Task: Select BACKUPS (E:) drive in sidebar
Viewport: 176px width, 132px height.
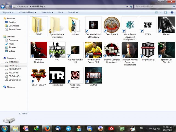Action: [15, 69]
